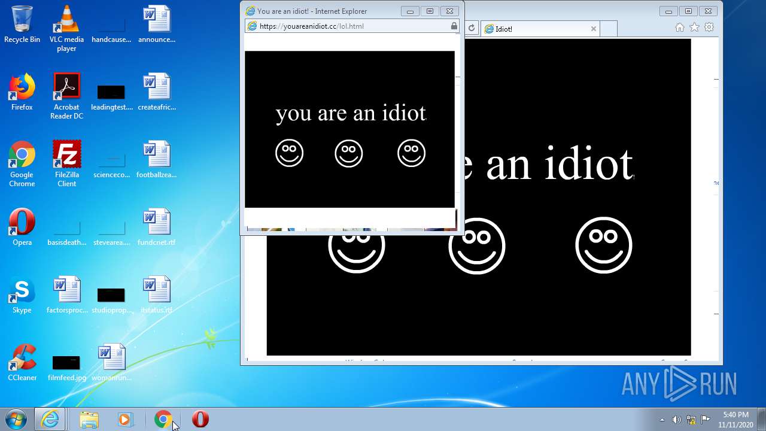Click the right large smiley in background page
Viewport: 766px width, 431px height.
pos(603,245)
